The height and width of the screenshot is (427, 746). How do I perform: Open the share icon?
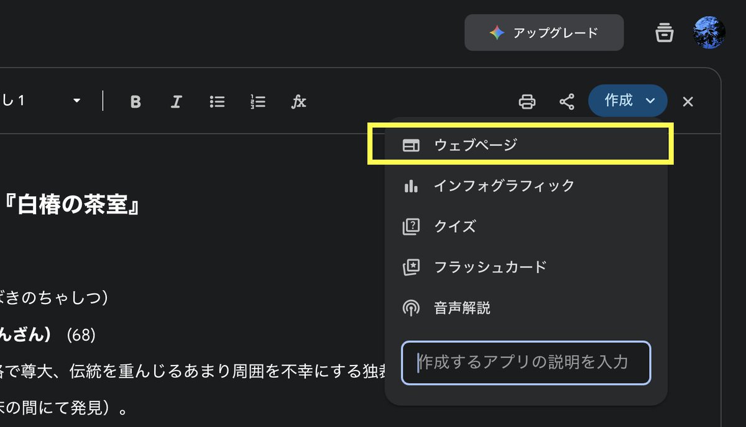[x=567, y=102]
